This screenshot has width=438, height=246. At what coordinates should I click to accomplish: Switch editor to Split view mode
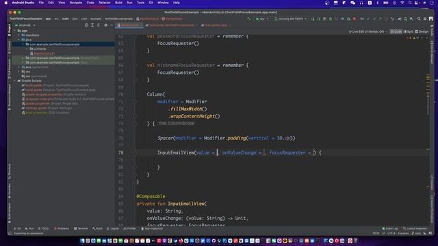click(x=409, y=31)
